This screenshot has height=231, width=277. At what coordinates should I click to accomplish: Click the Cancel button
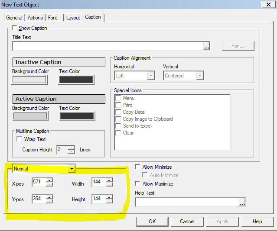(187, 221)
